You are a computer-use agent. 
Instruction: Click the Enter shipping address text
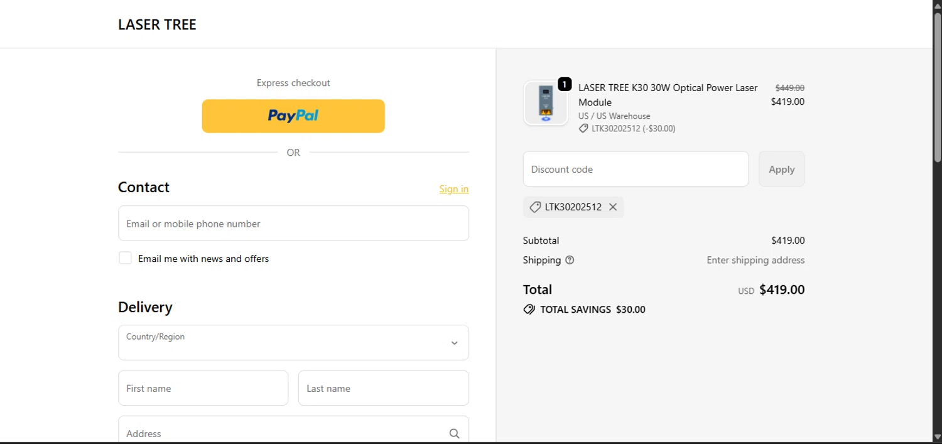(x=755, y=260)
